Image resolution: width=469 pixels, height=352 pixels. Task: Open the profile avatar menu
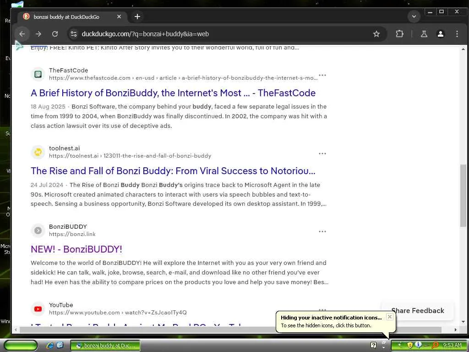[440, 34]
